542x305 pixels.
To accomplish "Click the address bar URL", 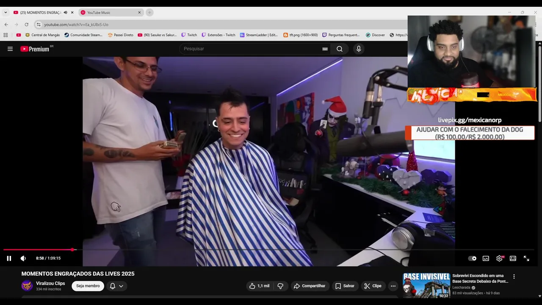I will pos(76,25).
